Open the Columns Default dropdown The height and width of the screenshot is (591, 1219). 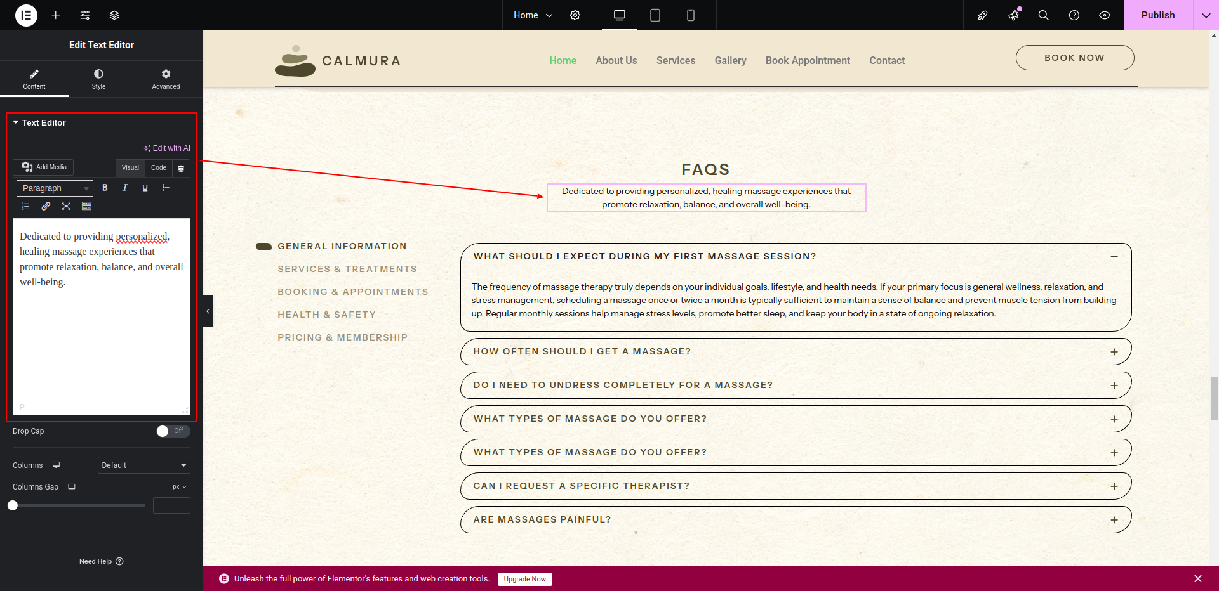[x=144, y=465]
